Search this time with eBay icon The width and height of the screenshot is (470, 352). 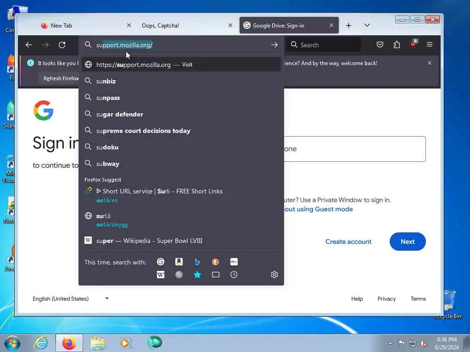[234, 262]
